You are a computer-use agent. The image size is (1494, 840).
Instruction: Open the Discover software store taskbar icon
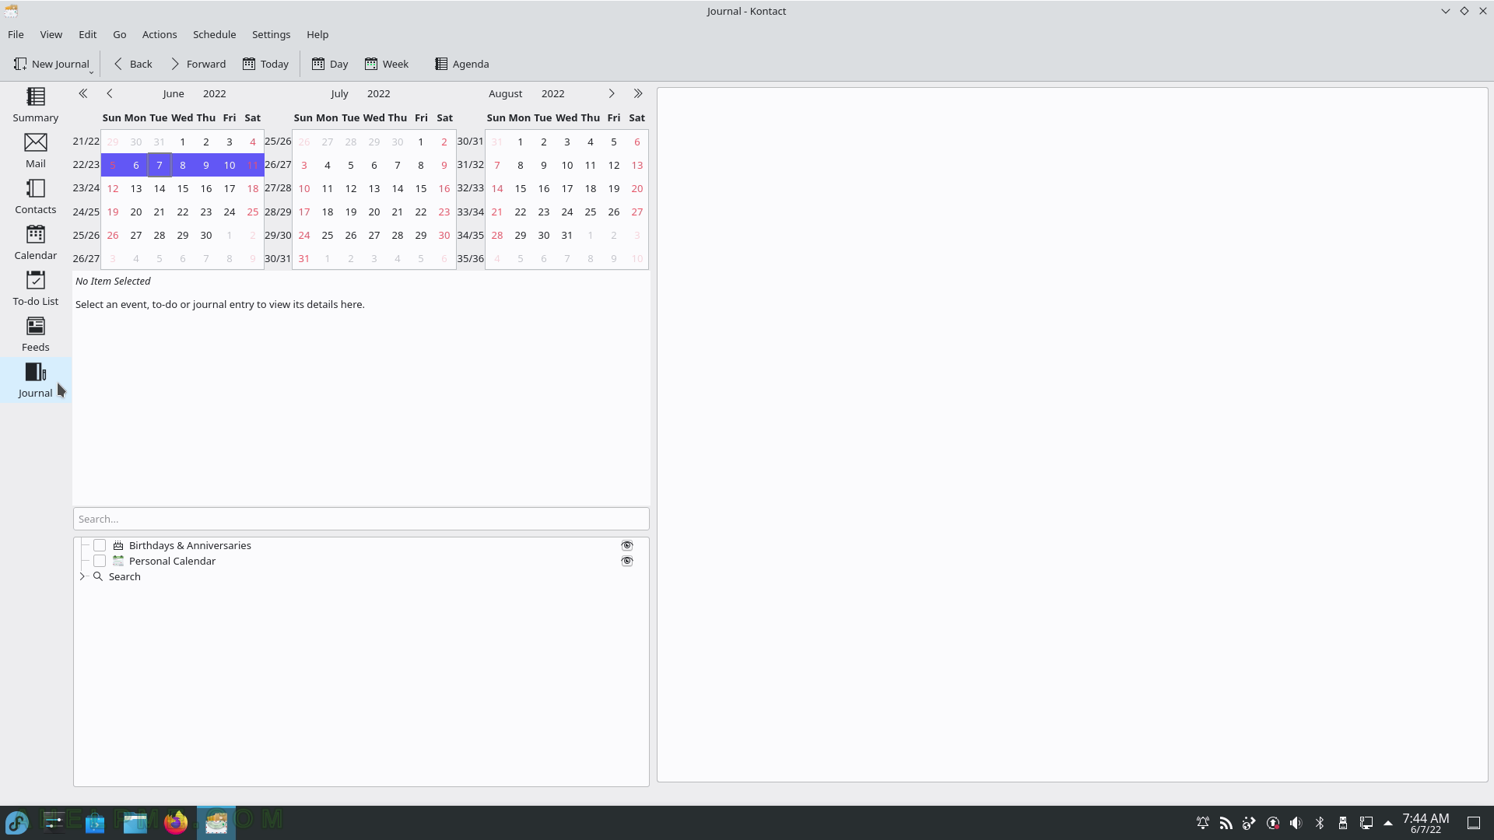coord(95,822)
